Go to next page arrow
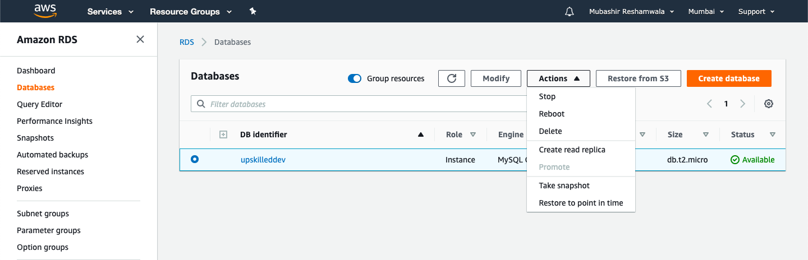Image resolution: width=808 pixels, height=260 pixels. [743, 104]
